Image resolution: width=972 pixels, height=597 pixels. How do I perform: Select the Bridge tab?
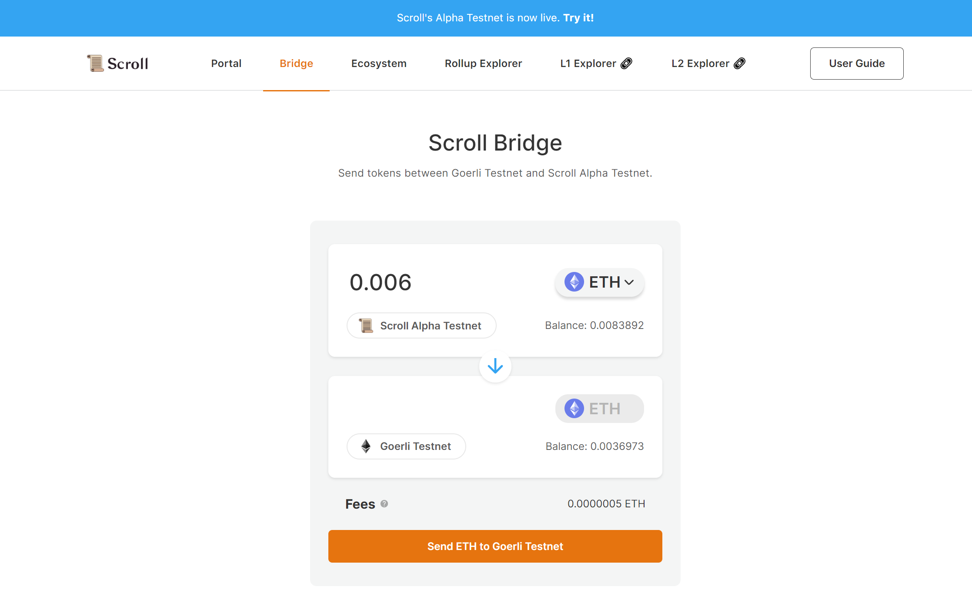[x=296, y=64]
